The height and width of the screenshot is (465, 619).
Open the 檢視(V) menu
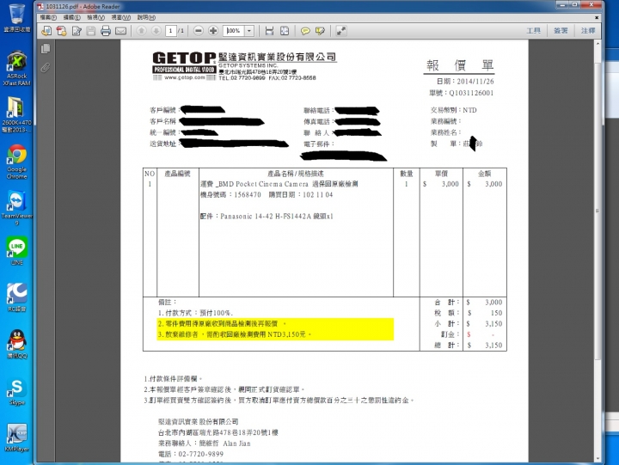pos(95,17)
